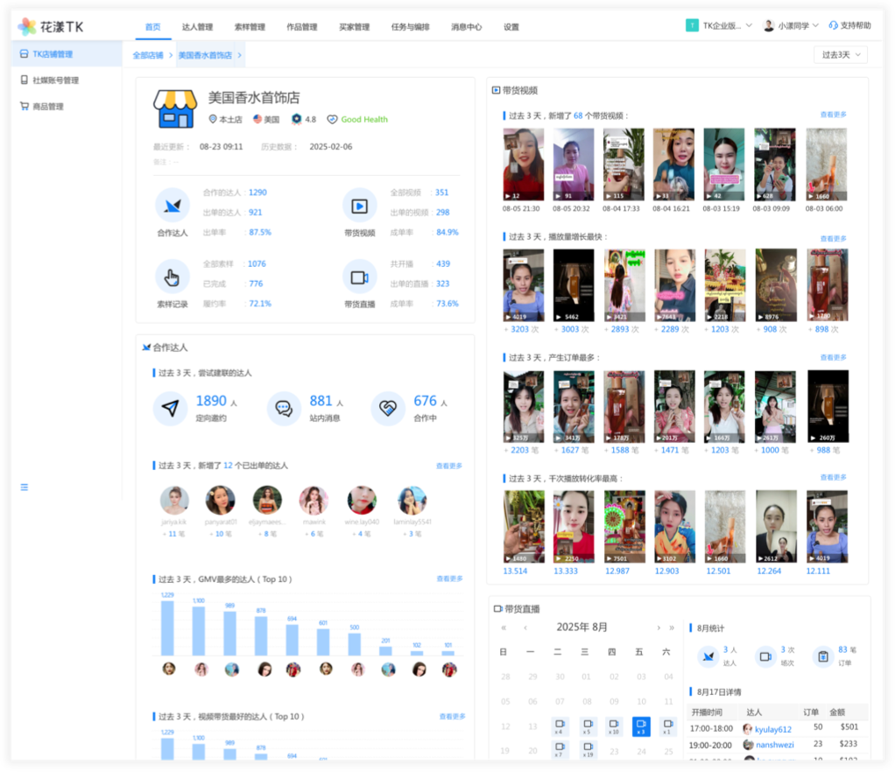Viewport: 895px width, 772px height.
Task: Click the 合作中 handshake heart icon
Action: point(388,409)
